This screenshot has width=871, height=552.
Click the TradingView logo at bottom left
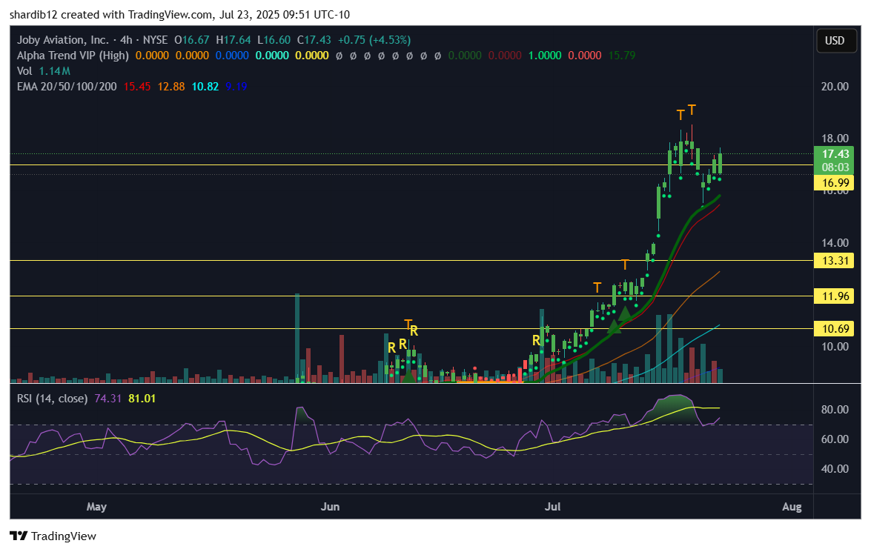tap(53, 536)
